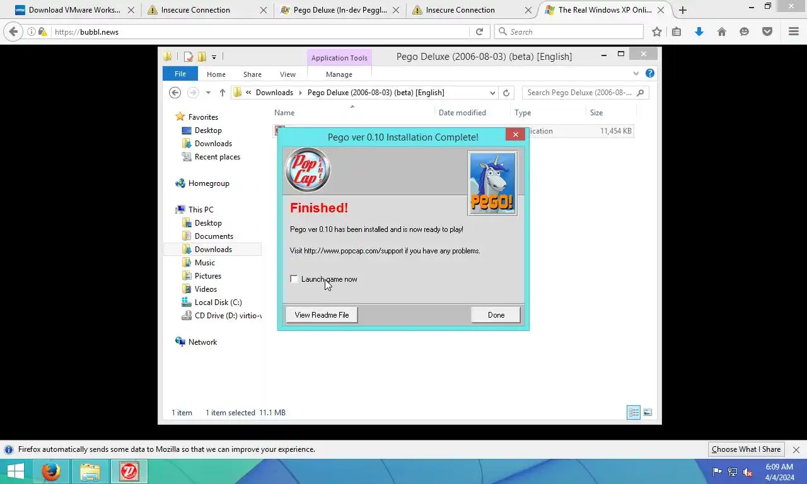Select Favorites in the navigation pane
Viewport: 807px width, 484px height.
(x=202, y=117)
